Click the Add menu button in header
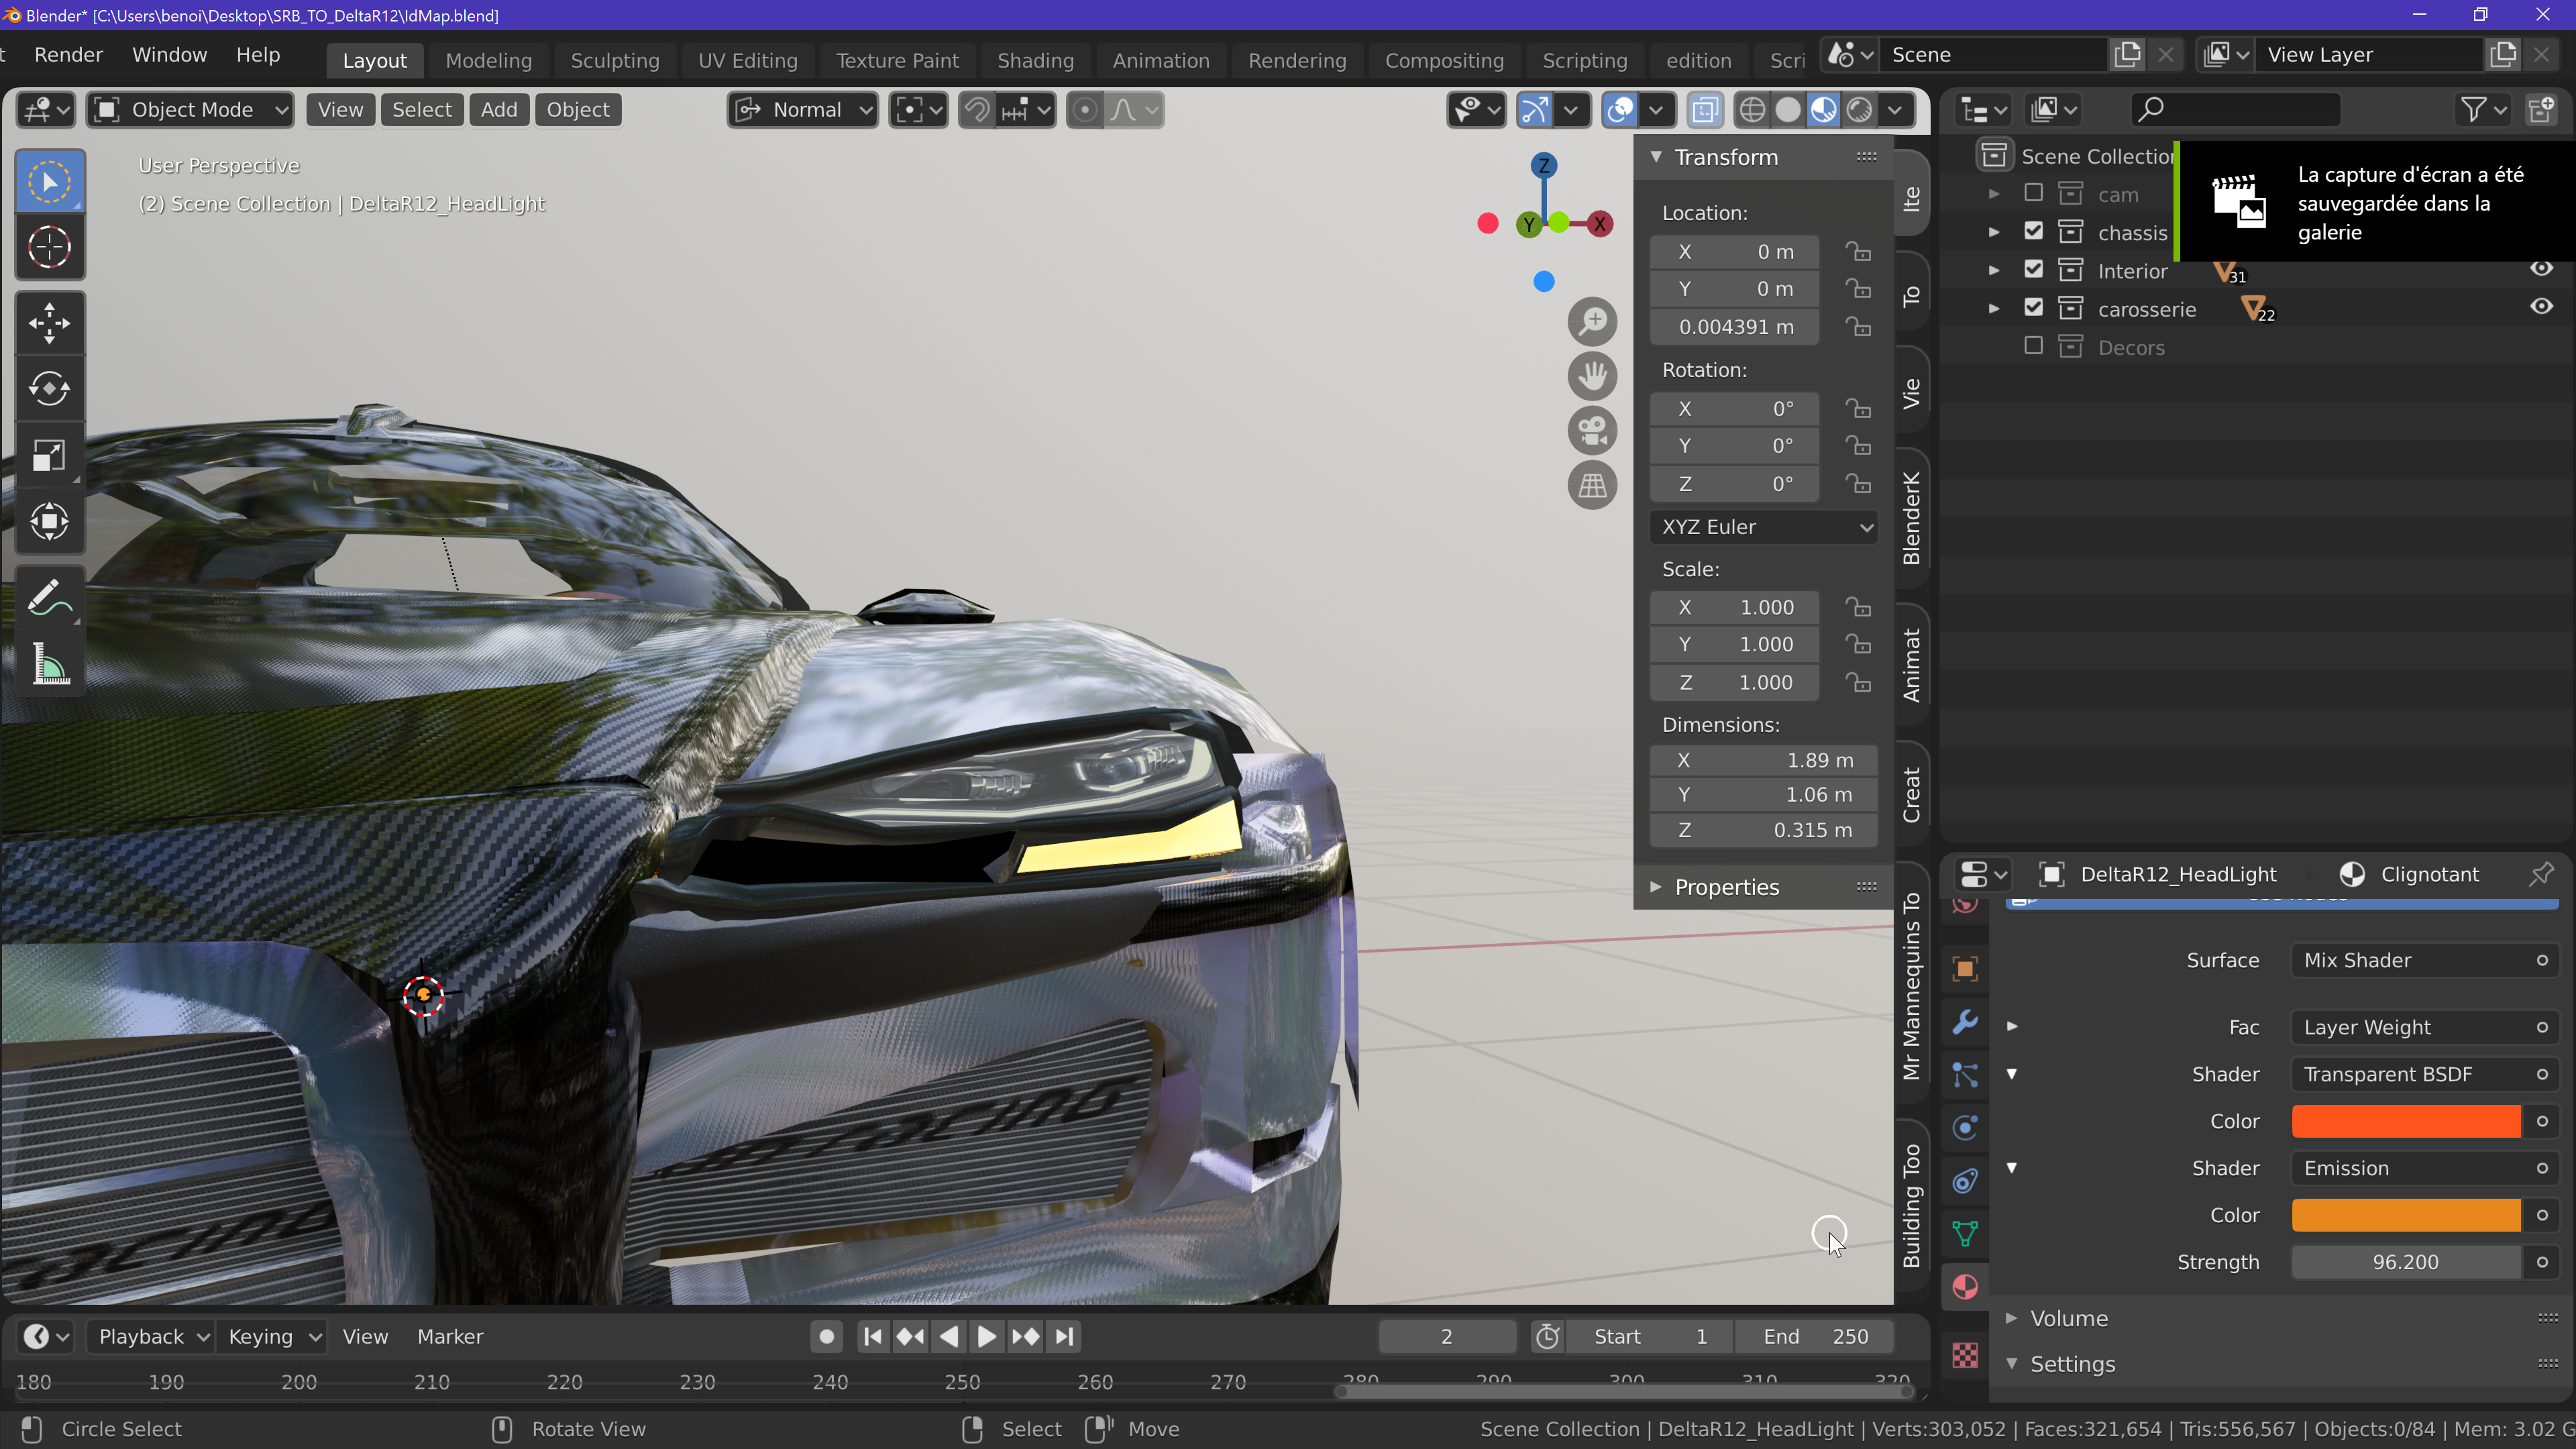The image size is (2576, 1449). [x=498, y=110]
